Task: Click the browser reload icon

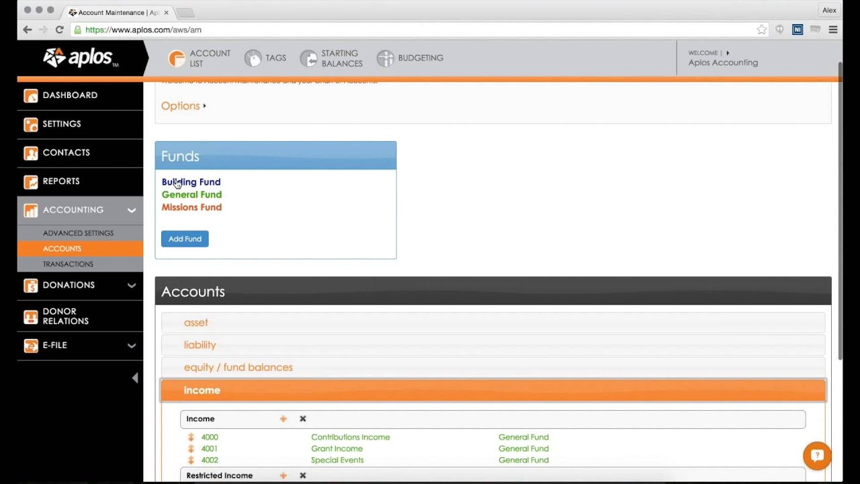Action: [x=59, y=30]
